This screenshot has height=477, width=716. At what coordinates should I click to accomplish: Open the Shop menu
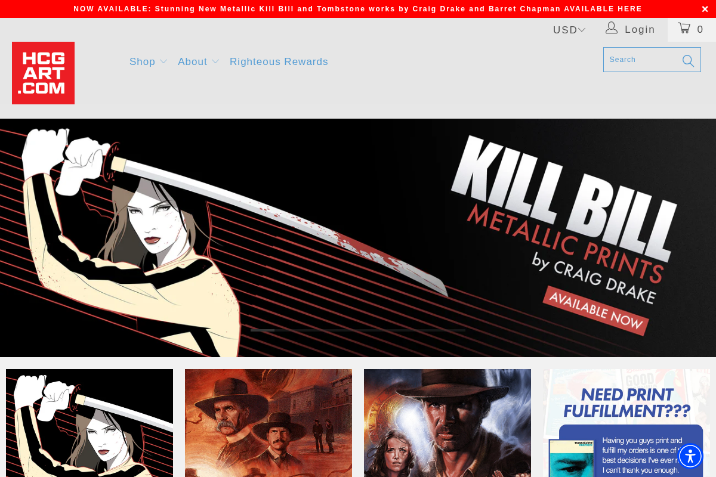(142, 61)
